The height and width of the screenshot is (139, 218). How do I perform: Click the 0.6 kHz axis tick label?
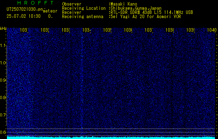pos(3,132)
